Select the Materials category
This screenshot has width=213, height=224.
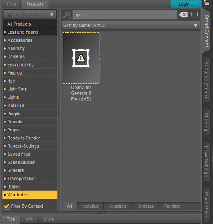coord(30,106)
